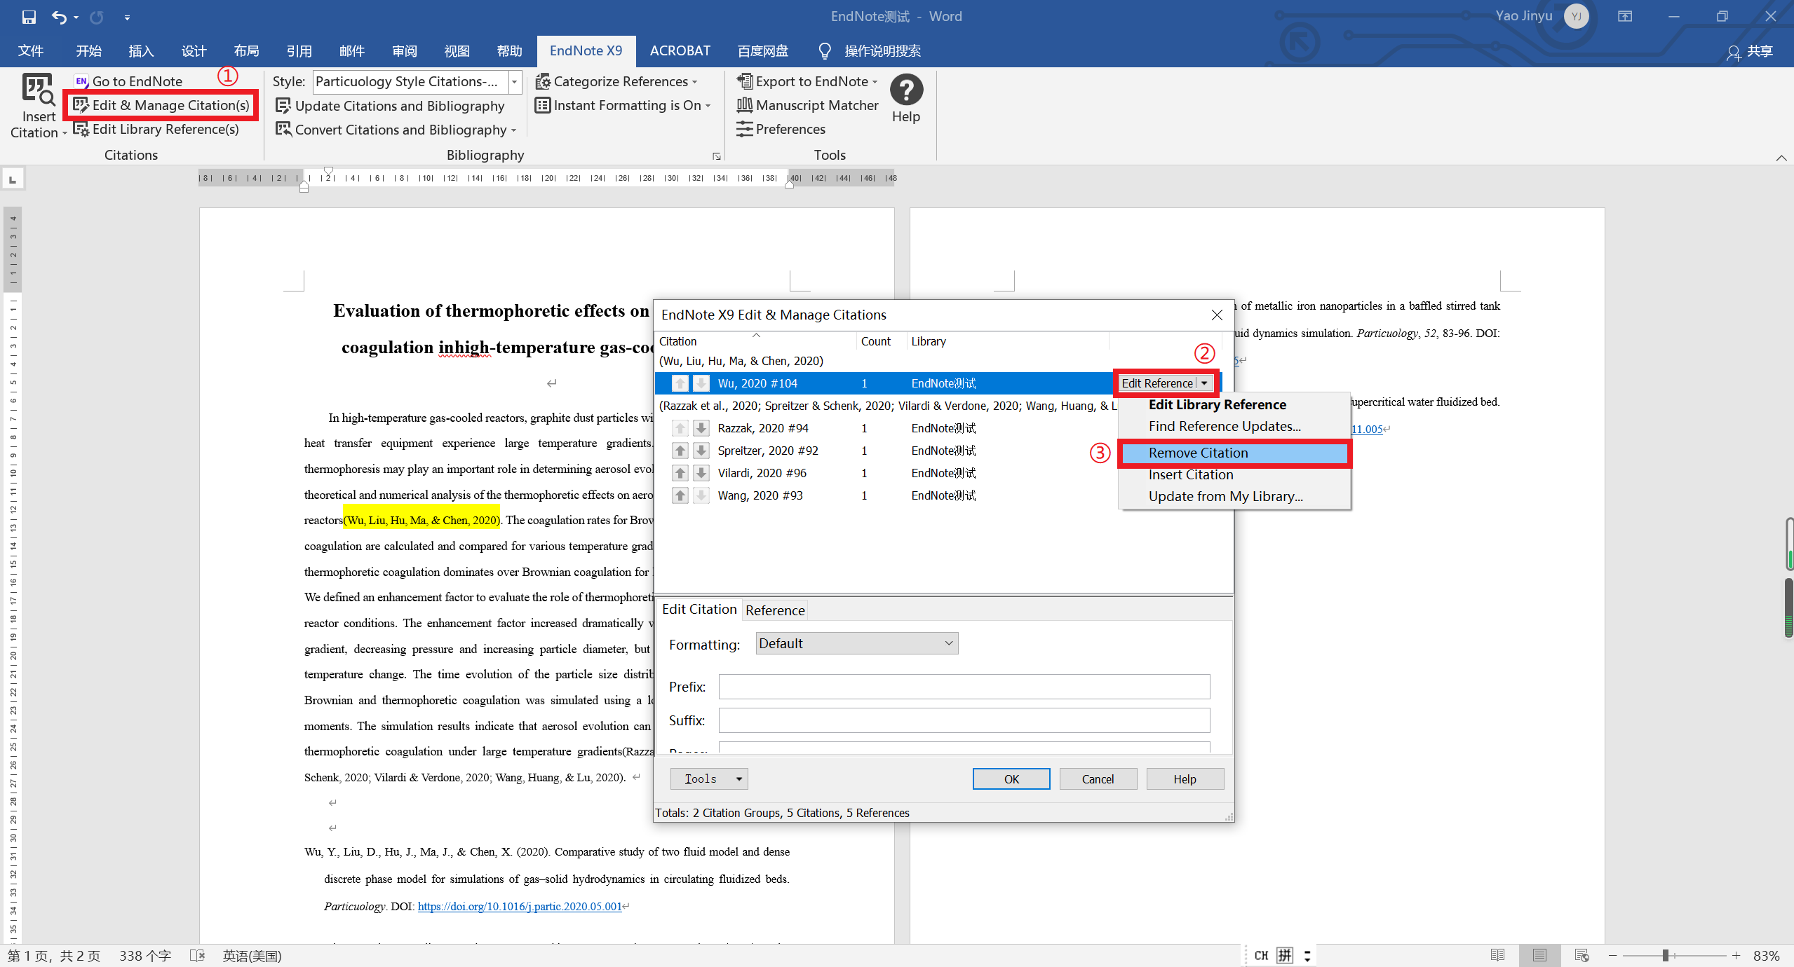Open EndNote Preferences
Screen dimensions: 1794x967
(781, 129)
